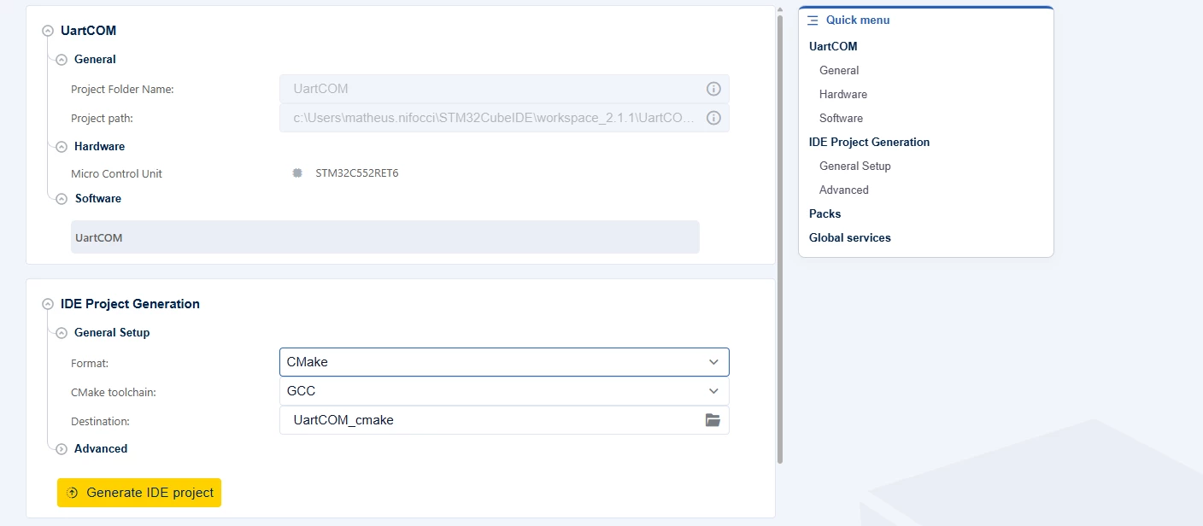Collapse the Software subsection
This screenshot has height=526, width=1203.
click(x=62, y=199)
